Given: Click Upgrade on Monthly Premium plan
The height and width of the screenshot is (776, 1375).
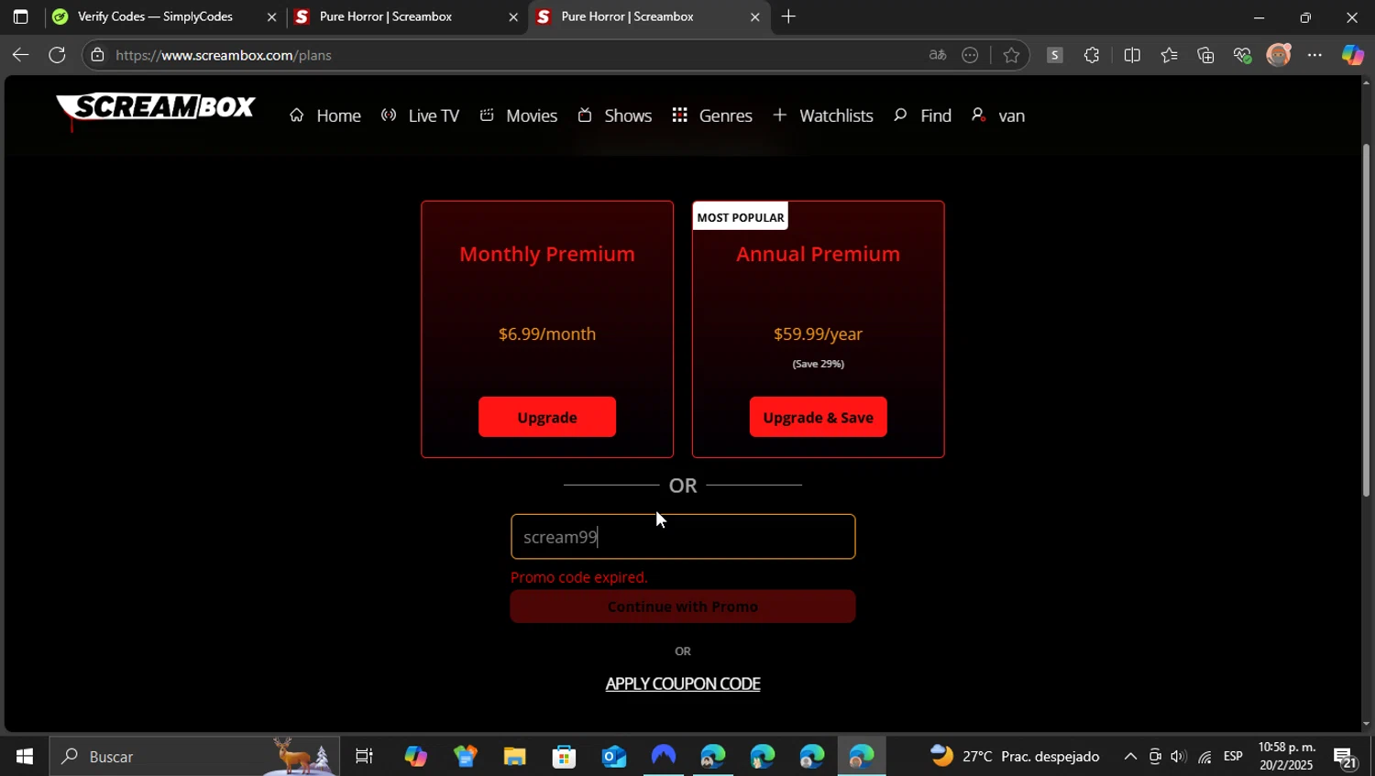Looking at the screenshot, I should [x=547, y=417].
